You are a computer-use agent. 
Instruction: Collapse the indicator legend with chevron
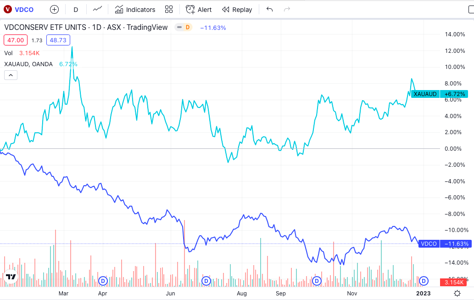11,75
